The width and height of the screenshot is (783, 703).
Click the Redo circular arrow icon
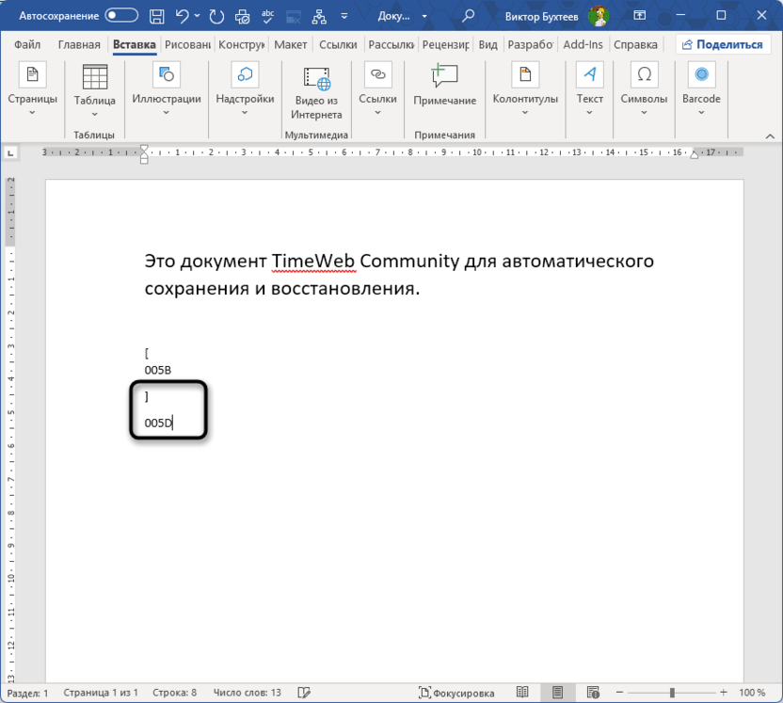(x=216, y=17)
